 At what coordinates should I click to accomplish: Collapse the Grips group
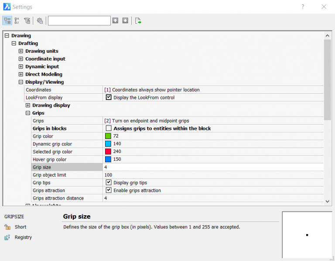point(28,113)
